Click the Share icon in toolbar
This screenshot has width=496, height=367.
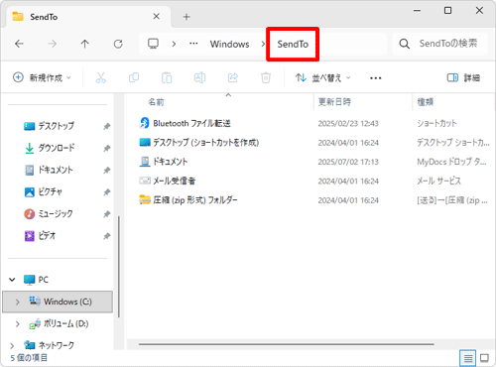pos(233,77)
